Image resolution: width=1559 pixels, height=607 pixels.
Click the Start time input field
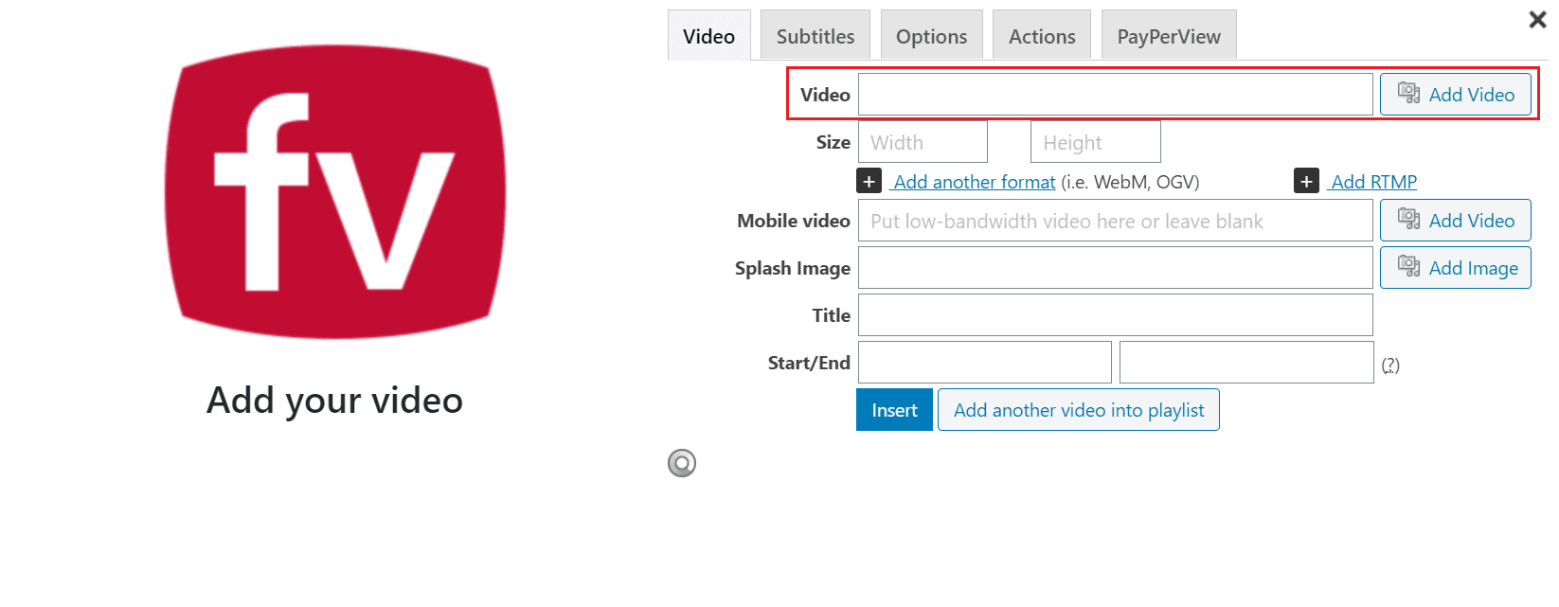[985, 363]
